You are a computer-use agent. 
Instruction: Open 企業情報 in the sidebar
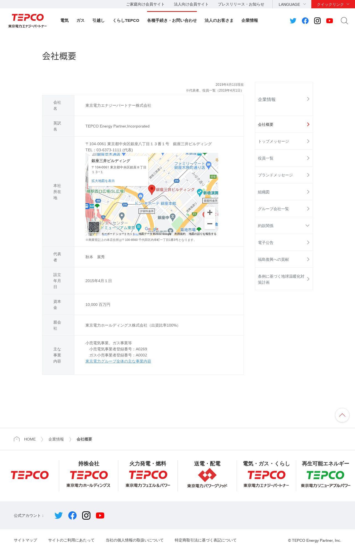(284, 99)
